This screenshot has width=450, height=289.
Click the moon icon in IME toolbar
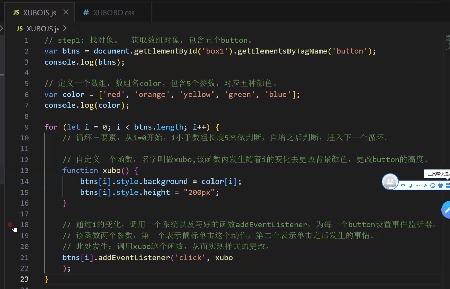click(x=411, y=186)
